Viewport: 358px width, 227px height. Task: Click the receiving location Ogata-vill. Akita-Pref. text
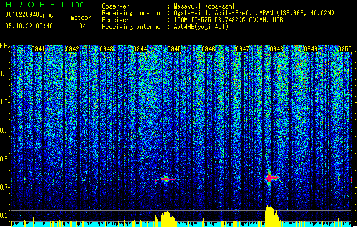[254, 13]
